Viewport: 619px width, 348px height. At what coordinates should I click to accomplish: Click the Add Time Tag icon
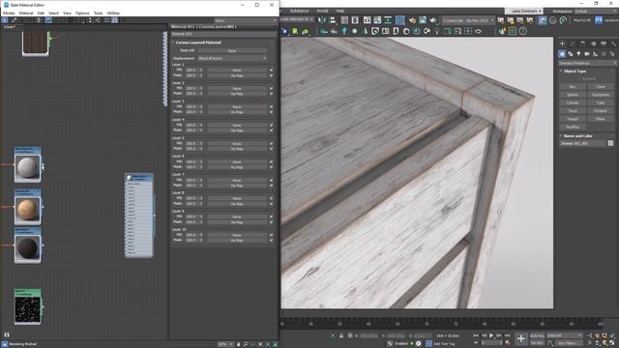[429, 344]
